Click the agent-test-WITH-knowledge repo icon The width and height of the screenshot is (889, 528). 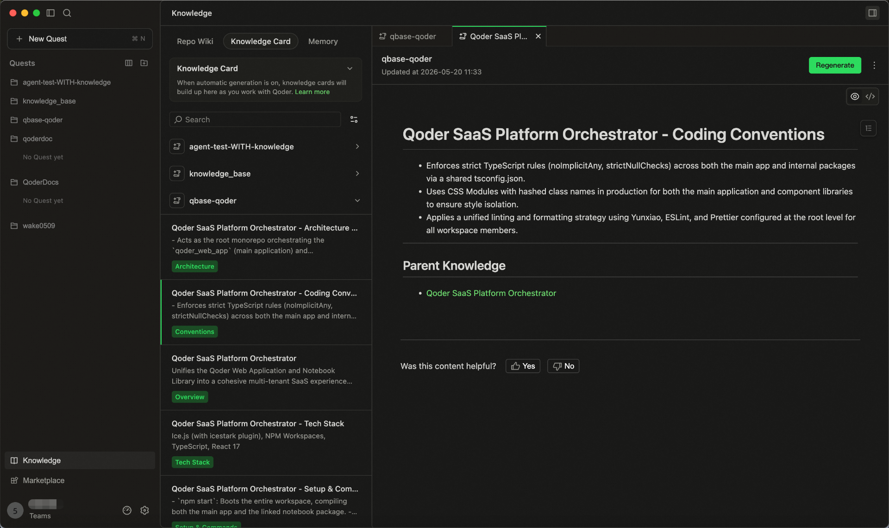(177, 147)
